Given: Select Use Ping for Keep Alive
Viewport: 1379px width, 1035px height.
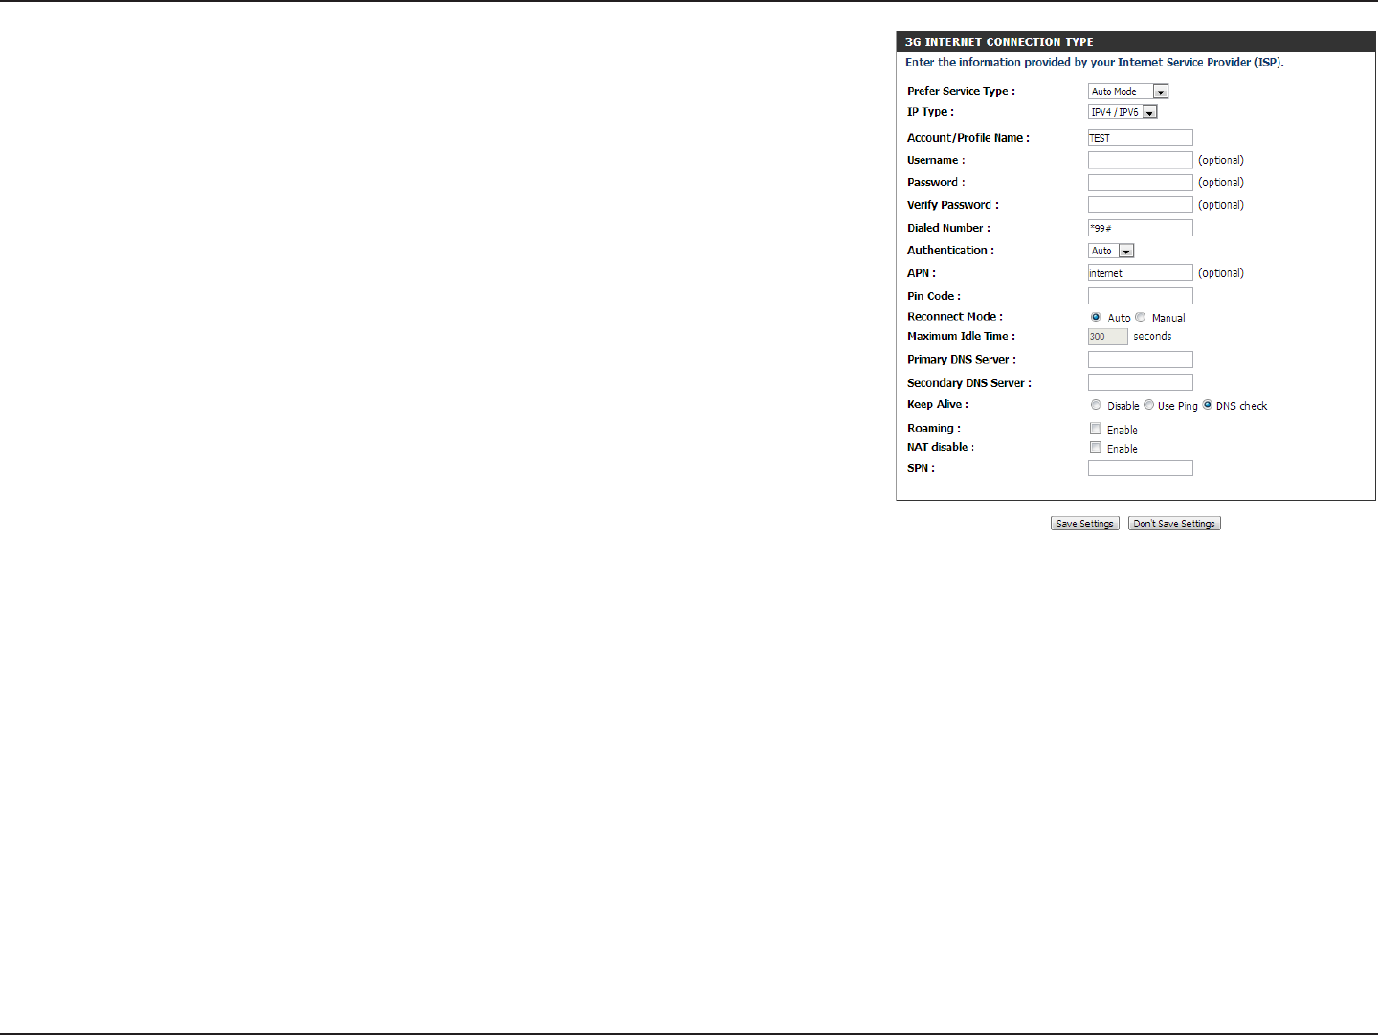Looking at the screenshot, I should click(1149, 405).
